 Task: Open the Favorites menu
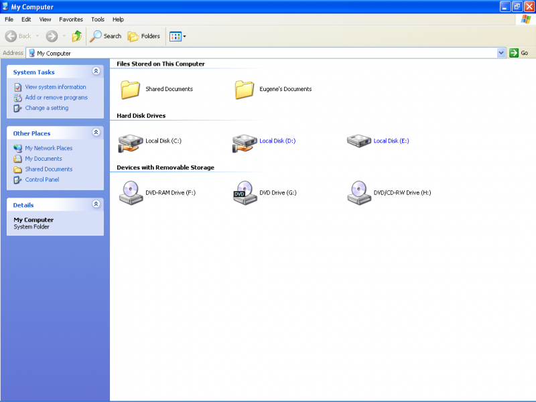[x=71, y=19]
